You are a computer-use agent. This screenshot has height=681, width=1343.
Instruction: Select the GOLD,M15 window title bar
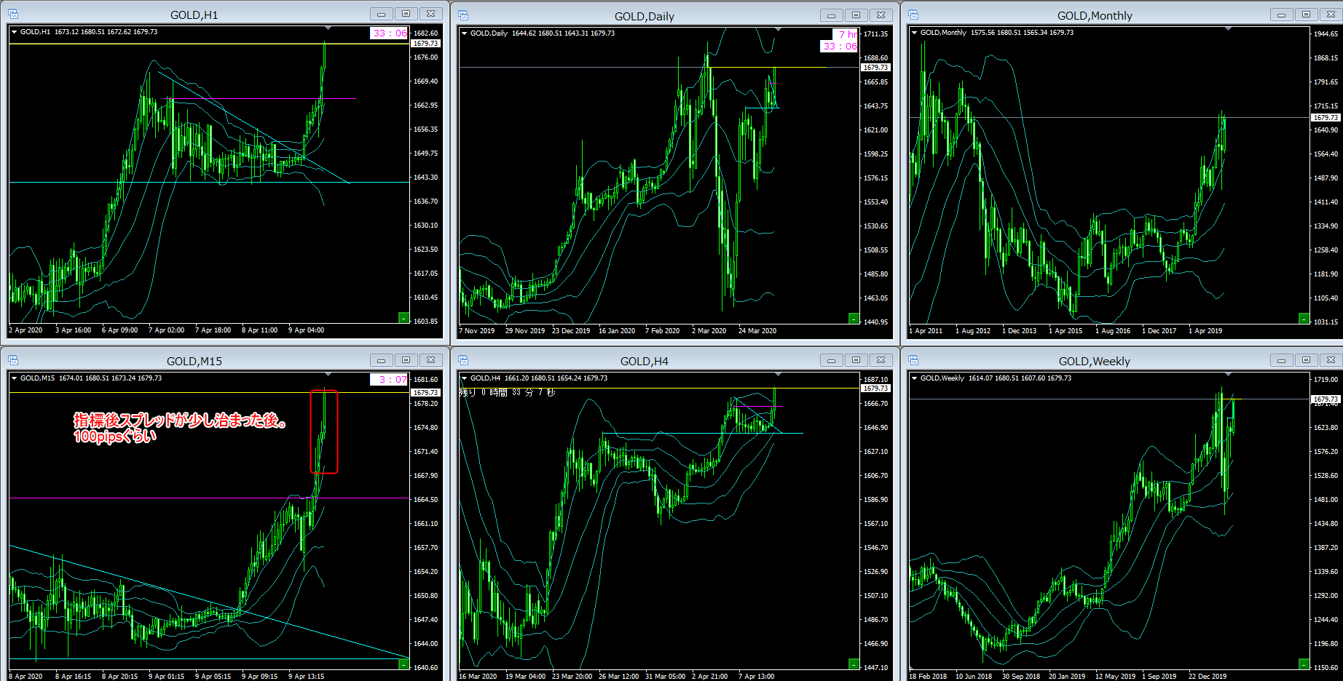(194, 361)
